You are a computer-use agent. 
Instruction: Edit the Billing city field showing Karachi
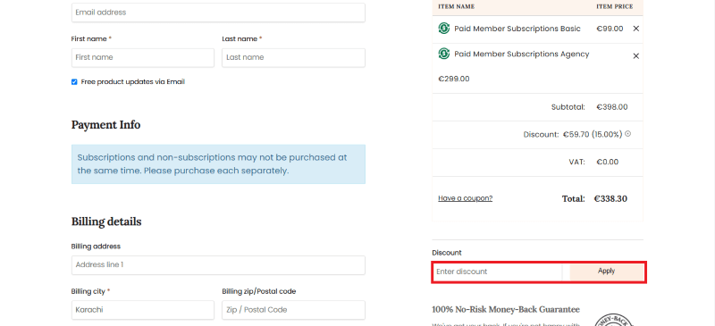143,310
